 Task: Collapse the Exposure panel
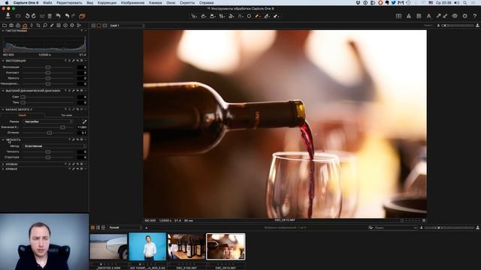click(3, 61)
